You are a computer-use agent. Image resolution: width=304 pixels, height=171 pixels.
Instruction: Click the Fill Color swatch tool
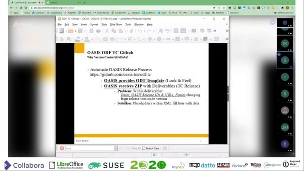coord(86,39)
